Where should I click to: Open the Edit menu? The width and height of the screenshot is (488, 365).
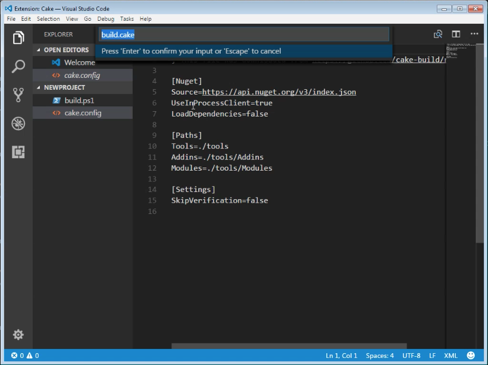coord(26,18)
